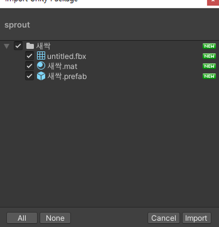Click the blue cube prefab icon
This screenshot has height=227, width=219.
41,76
